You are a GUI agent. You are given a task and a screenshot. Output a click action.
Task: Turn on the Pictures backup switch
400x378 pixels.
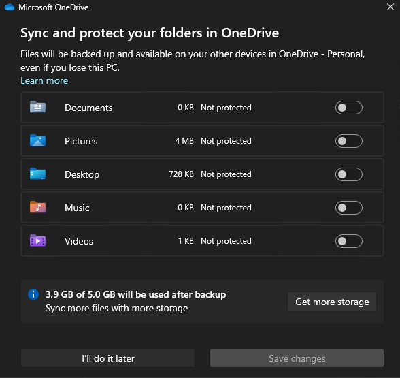[x=349, y=141]
